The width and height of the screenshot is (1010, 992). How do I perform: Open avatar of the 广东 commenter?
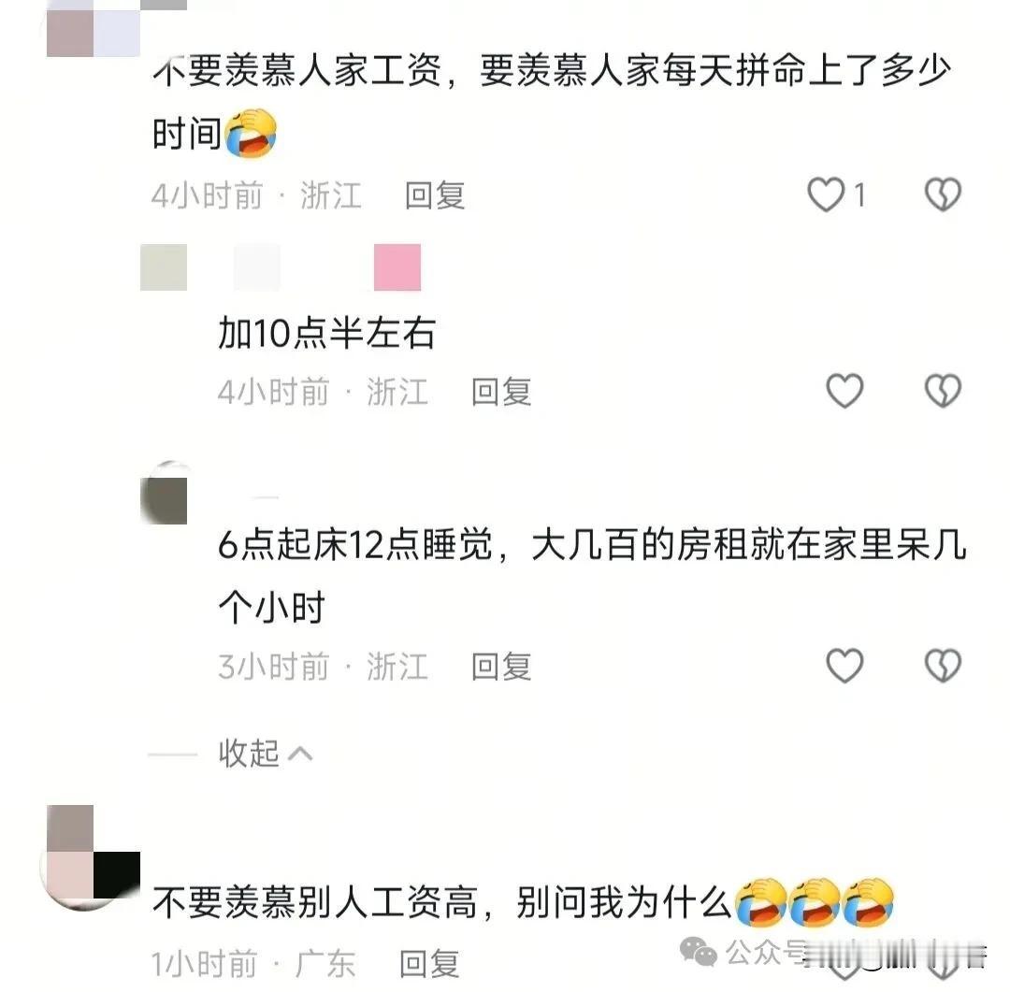coord(94,856)
